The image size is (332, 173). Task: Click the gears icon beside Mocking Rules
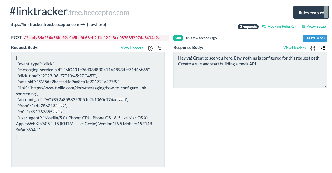click(264, 27)
